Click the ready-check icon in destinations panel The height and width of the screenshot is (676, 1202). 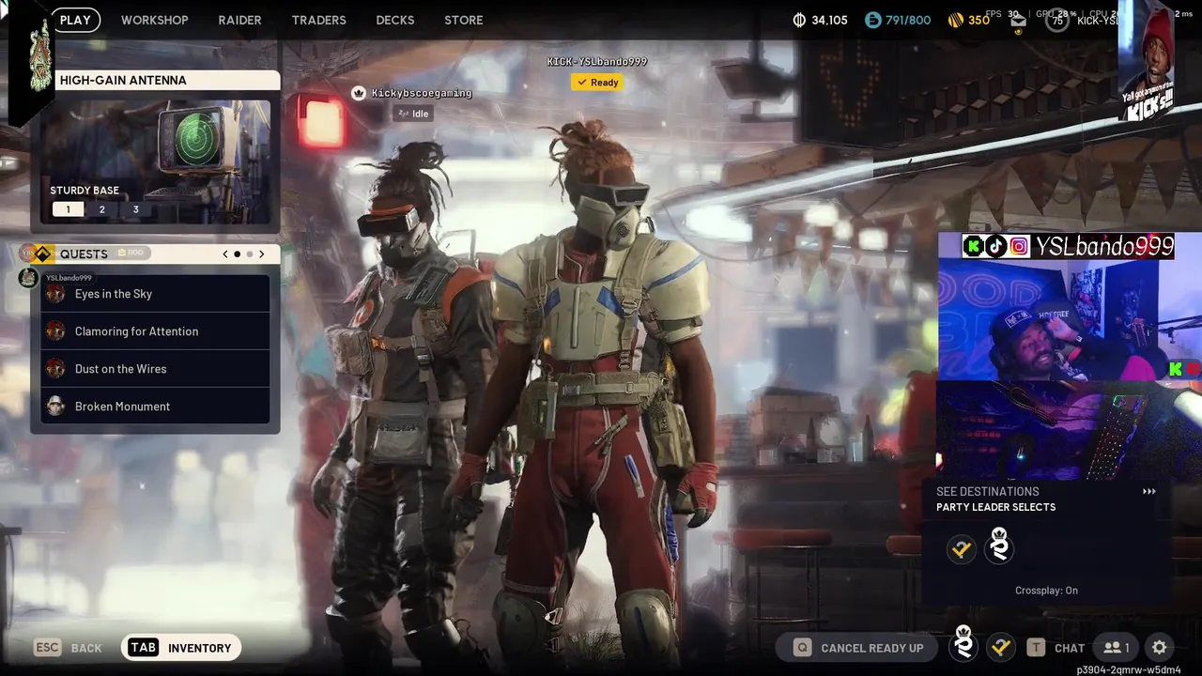[961, 548]
